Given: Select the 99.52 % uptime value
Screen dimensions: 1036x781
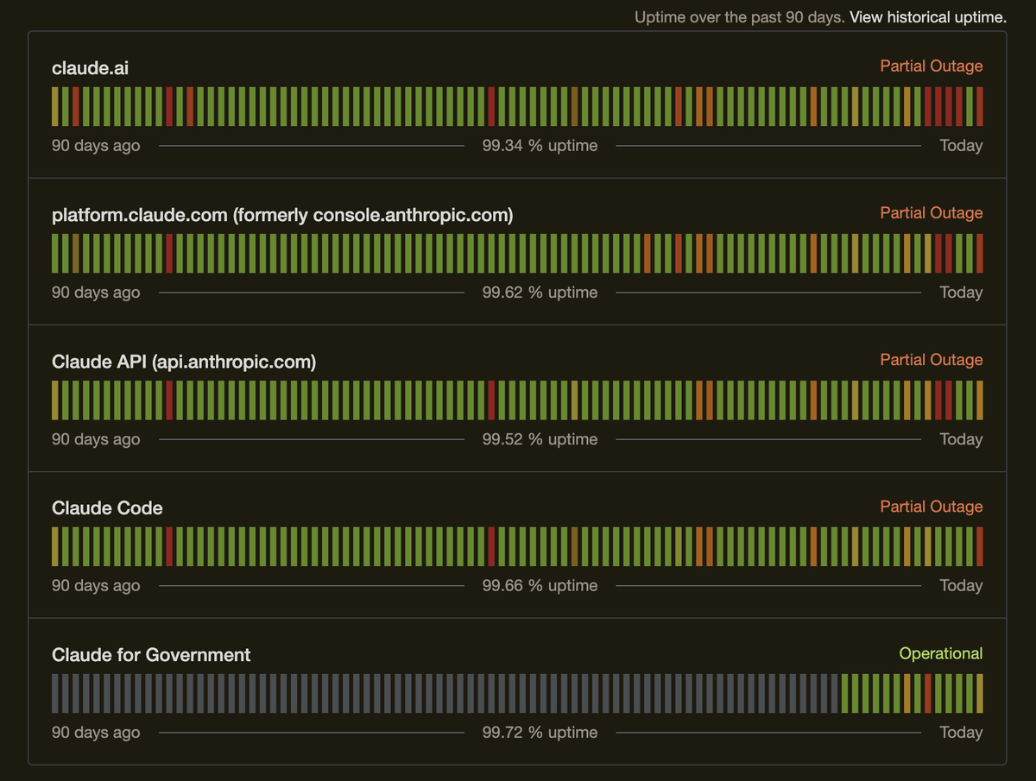Looking at the screenshot, I should pyautogui.click(x=540, y=439).
